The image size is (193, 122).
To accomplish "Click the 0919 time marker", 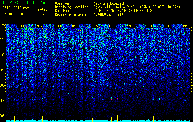I will (168, 26).
